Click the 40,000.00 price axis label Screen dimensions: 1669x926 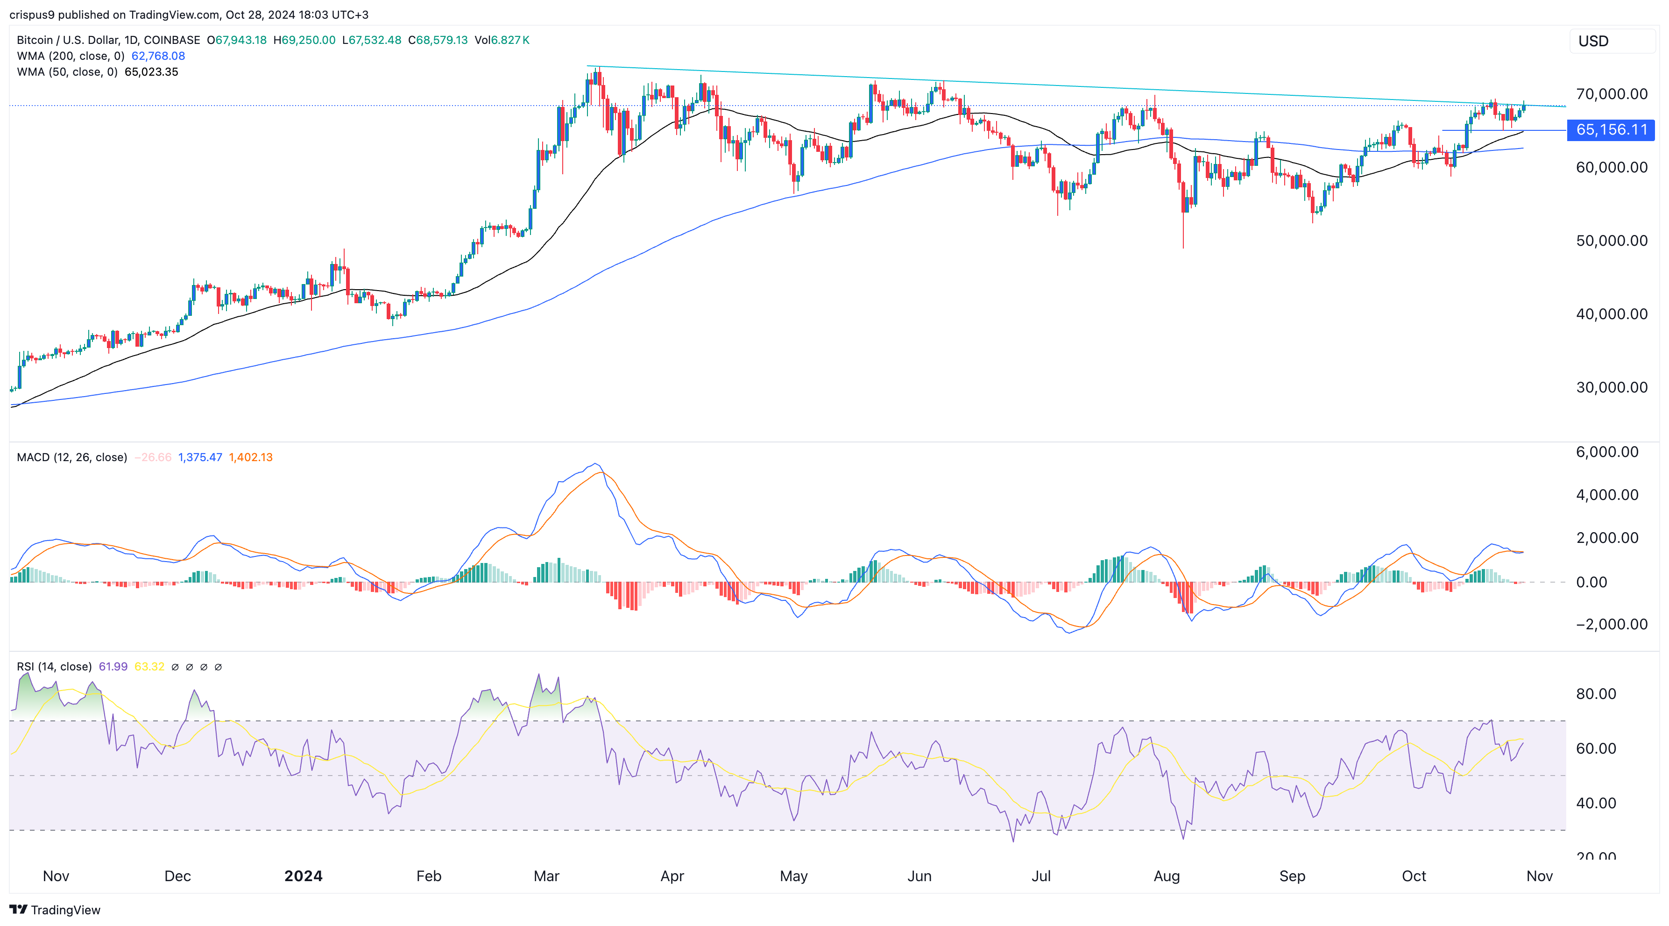1612,313
